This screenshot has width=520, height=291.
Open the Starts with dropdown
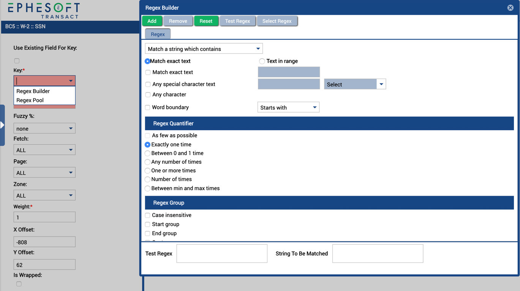coord(288,107)
